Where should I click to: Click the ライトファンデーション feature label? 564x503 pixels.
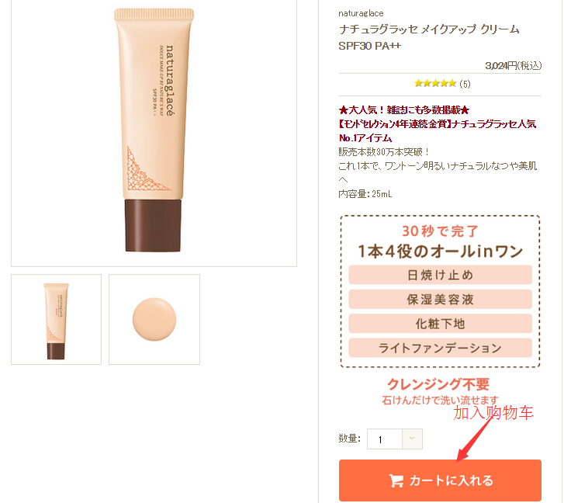point(441,348)
